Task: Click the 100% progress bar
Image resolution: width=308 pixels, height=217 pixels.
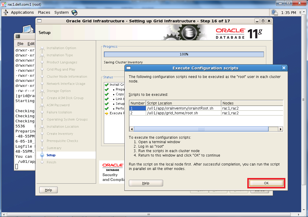Action: [x=184, y=54]
